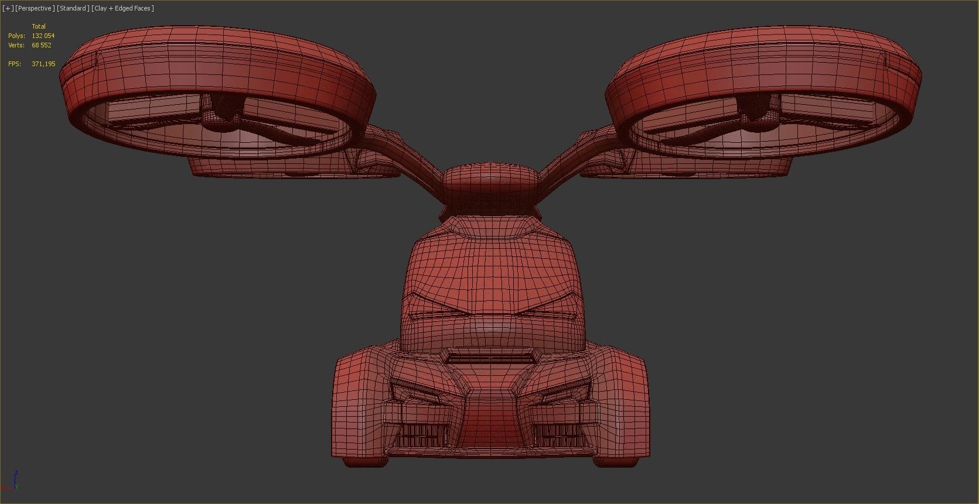Open the Perspective viewport view menu
Image resolution: width=979 pixels, height=504 pixels.
[35, 8]
